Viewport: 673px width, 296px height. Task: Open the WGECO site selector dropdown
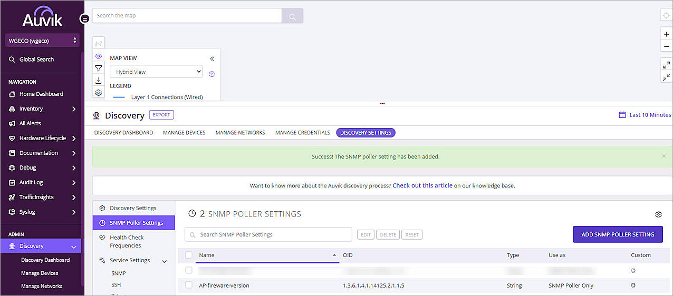[42, 41]
